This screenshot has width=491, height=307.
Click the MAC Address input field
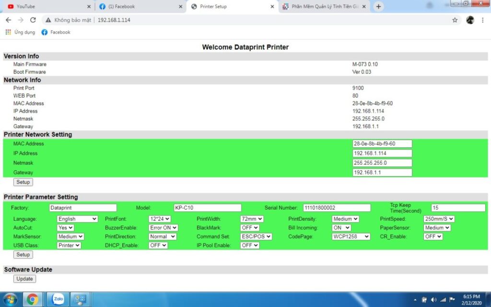(x=382, y=144)
